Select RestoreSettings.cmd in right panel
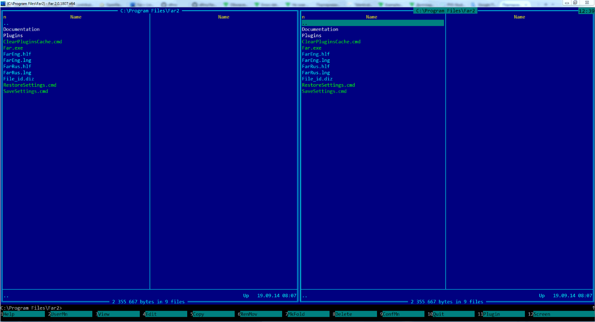Image resolution: width=595 pixels, height=322 pixels. [x=329, y=85]
